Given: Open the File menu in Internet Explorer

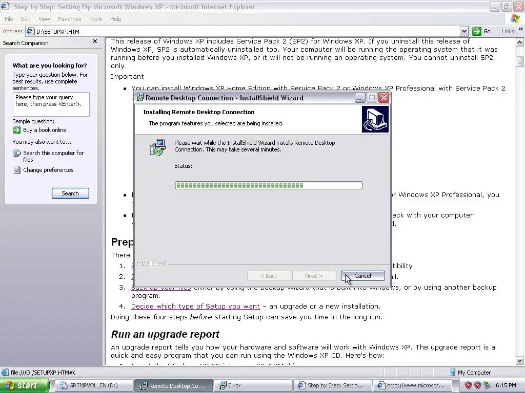Looking at the screenshot, I should coord(9,19).
